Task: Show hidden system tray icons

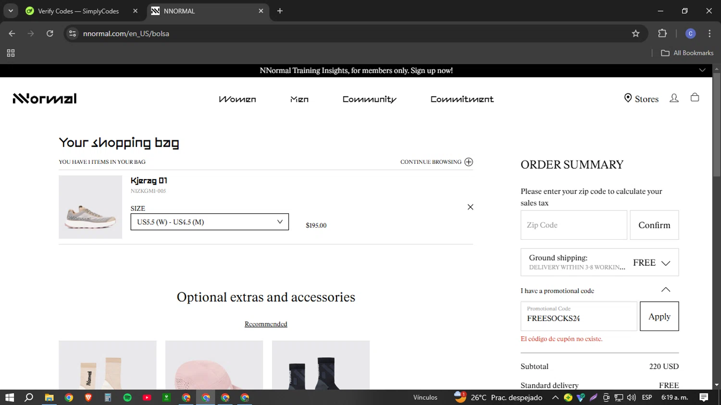Action: [x=555, y=397]
